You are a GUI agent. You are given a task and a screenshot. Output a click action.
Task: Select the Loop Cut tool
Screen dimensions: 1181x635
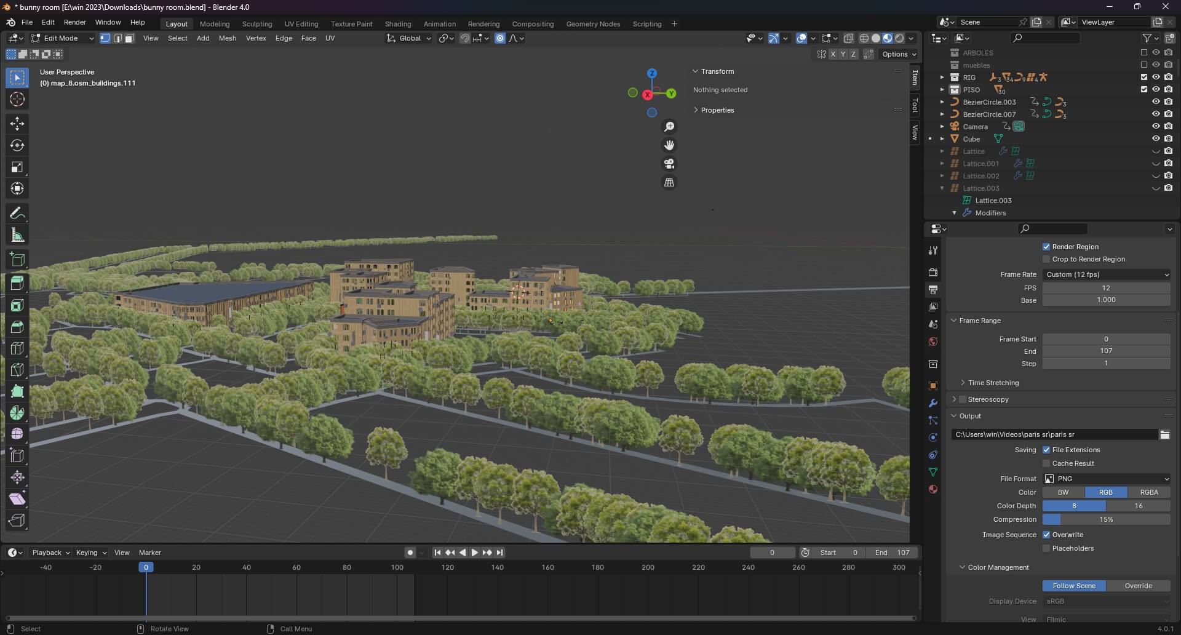(17, 348)
